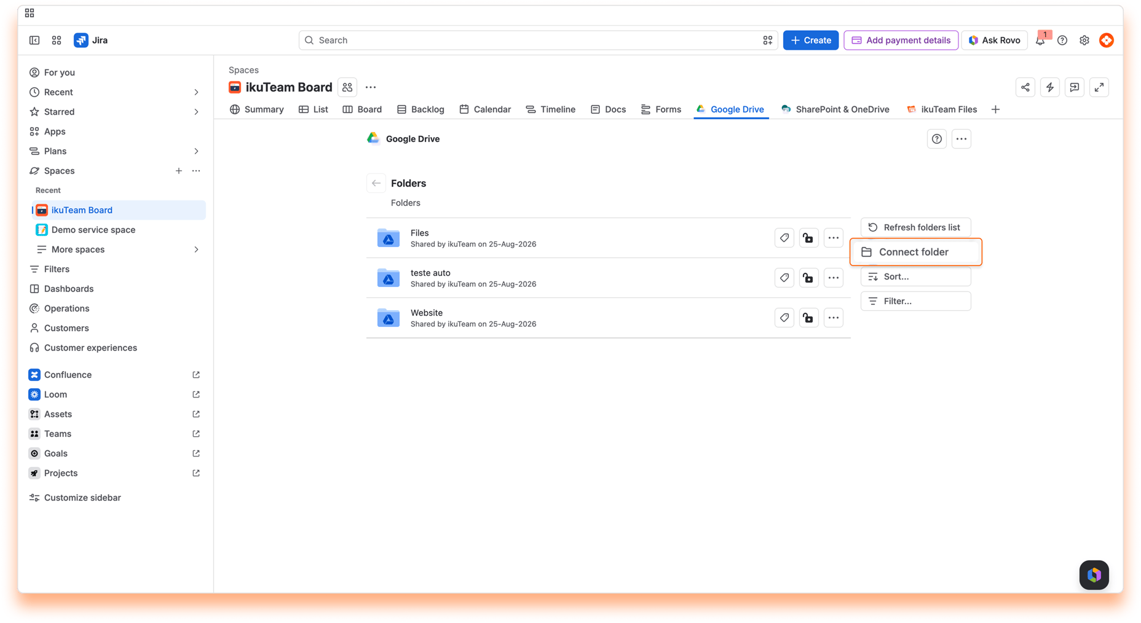Click the Search input field
1141x623 pixels.
(539, 40)
